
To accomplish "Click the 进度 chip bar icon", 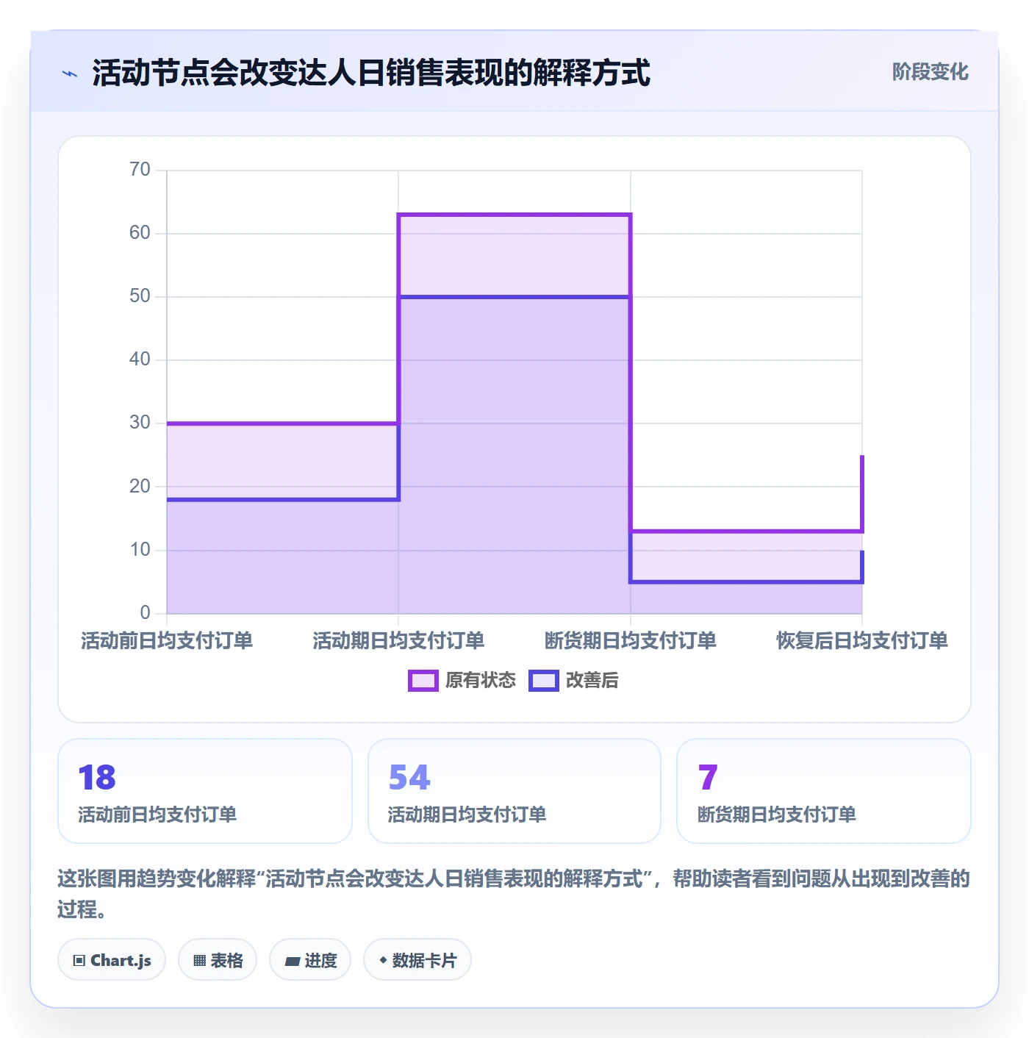I will tap(292, 961).
